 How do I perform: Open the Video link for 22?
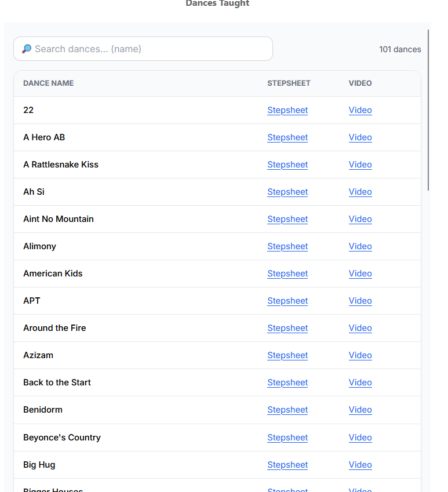[x=360, y=110]
